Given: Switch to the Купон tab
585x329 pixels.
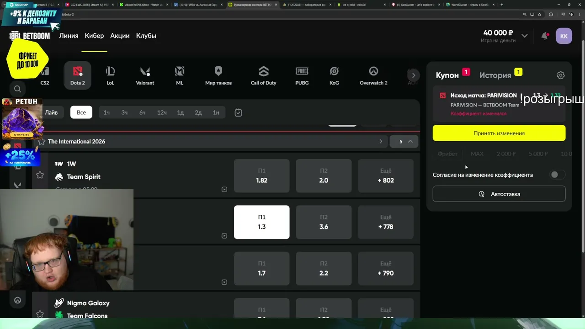Looking at the screenshot, I should [447, 75].
